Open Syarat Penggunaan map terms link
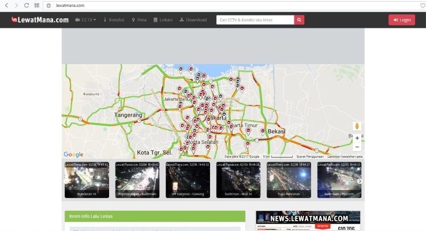 [310, 157]
